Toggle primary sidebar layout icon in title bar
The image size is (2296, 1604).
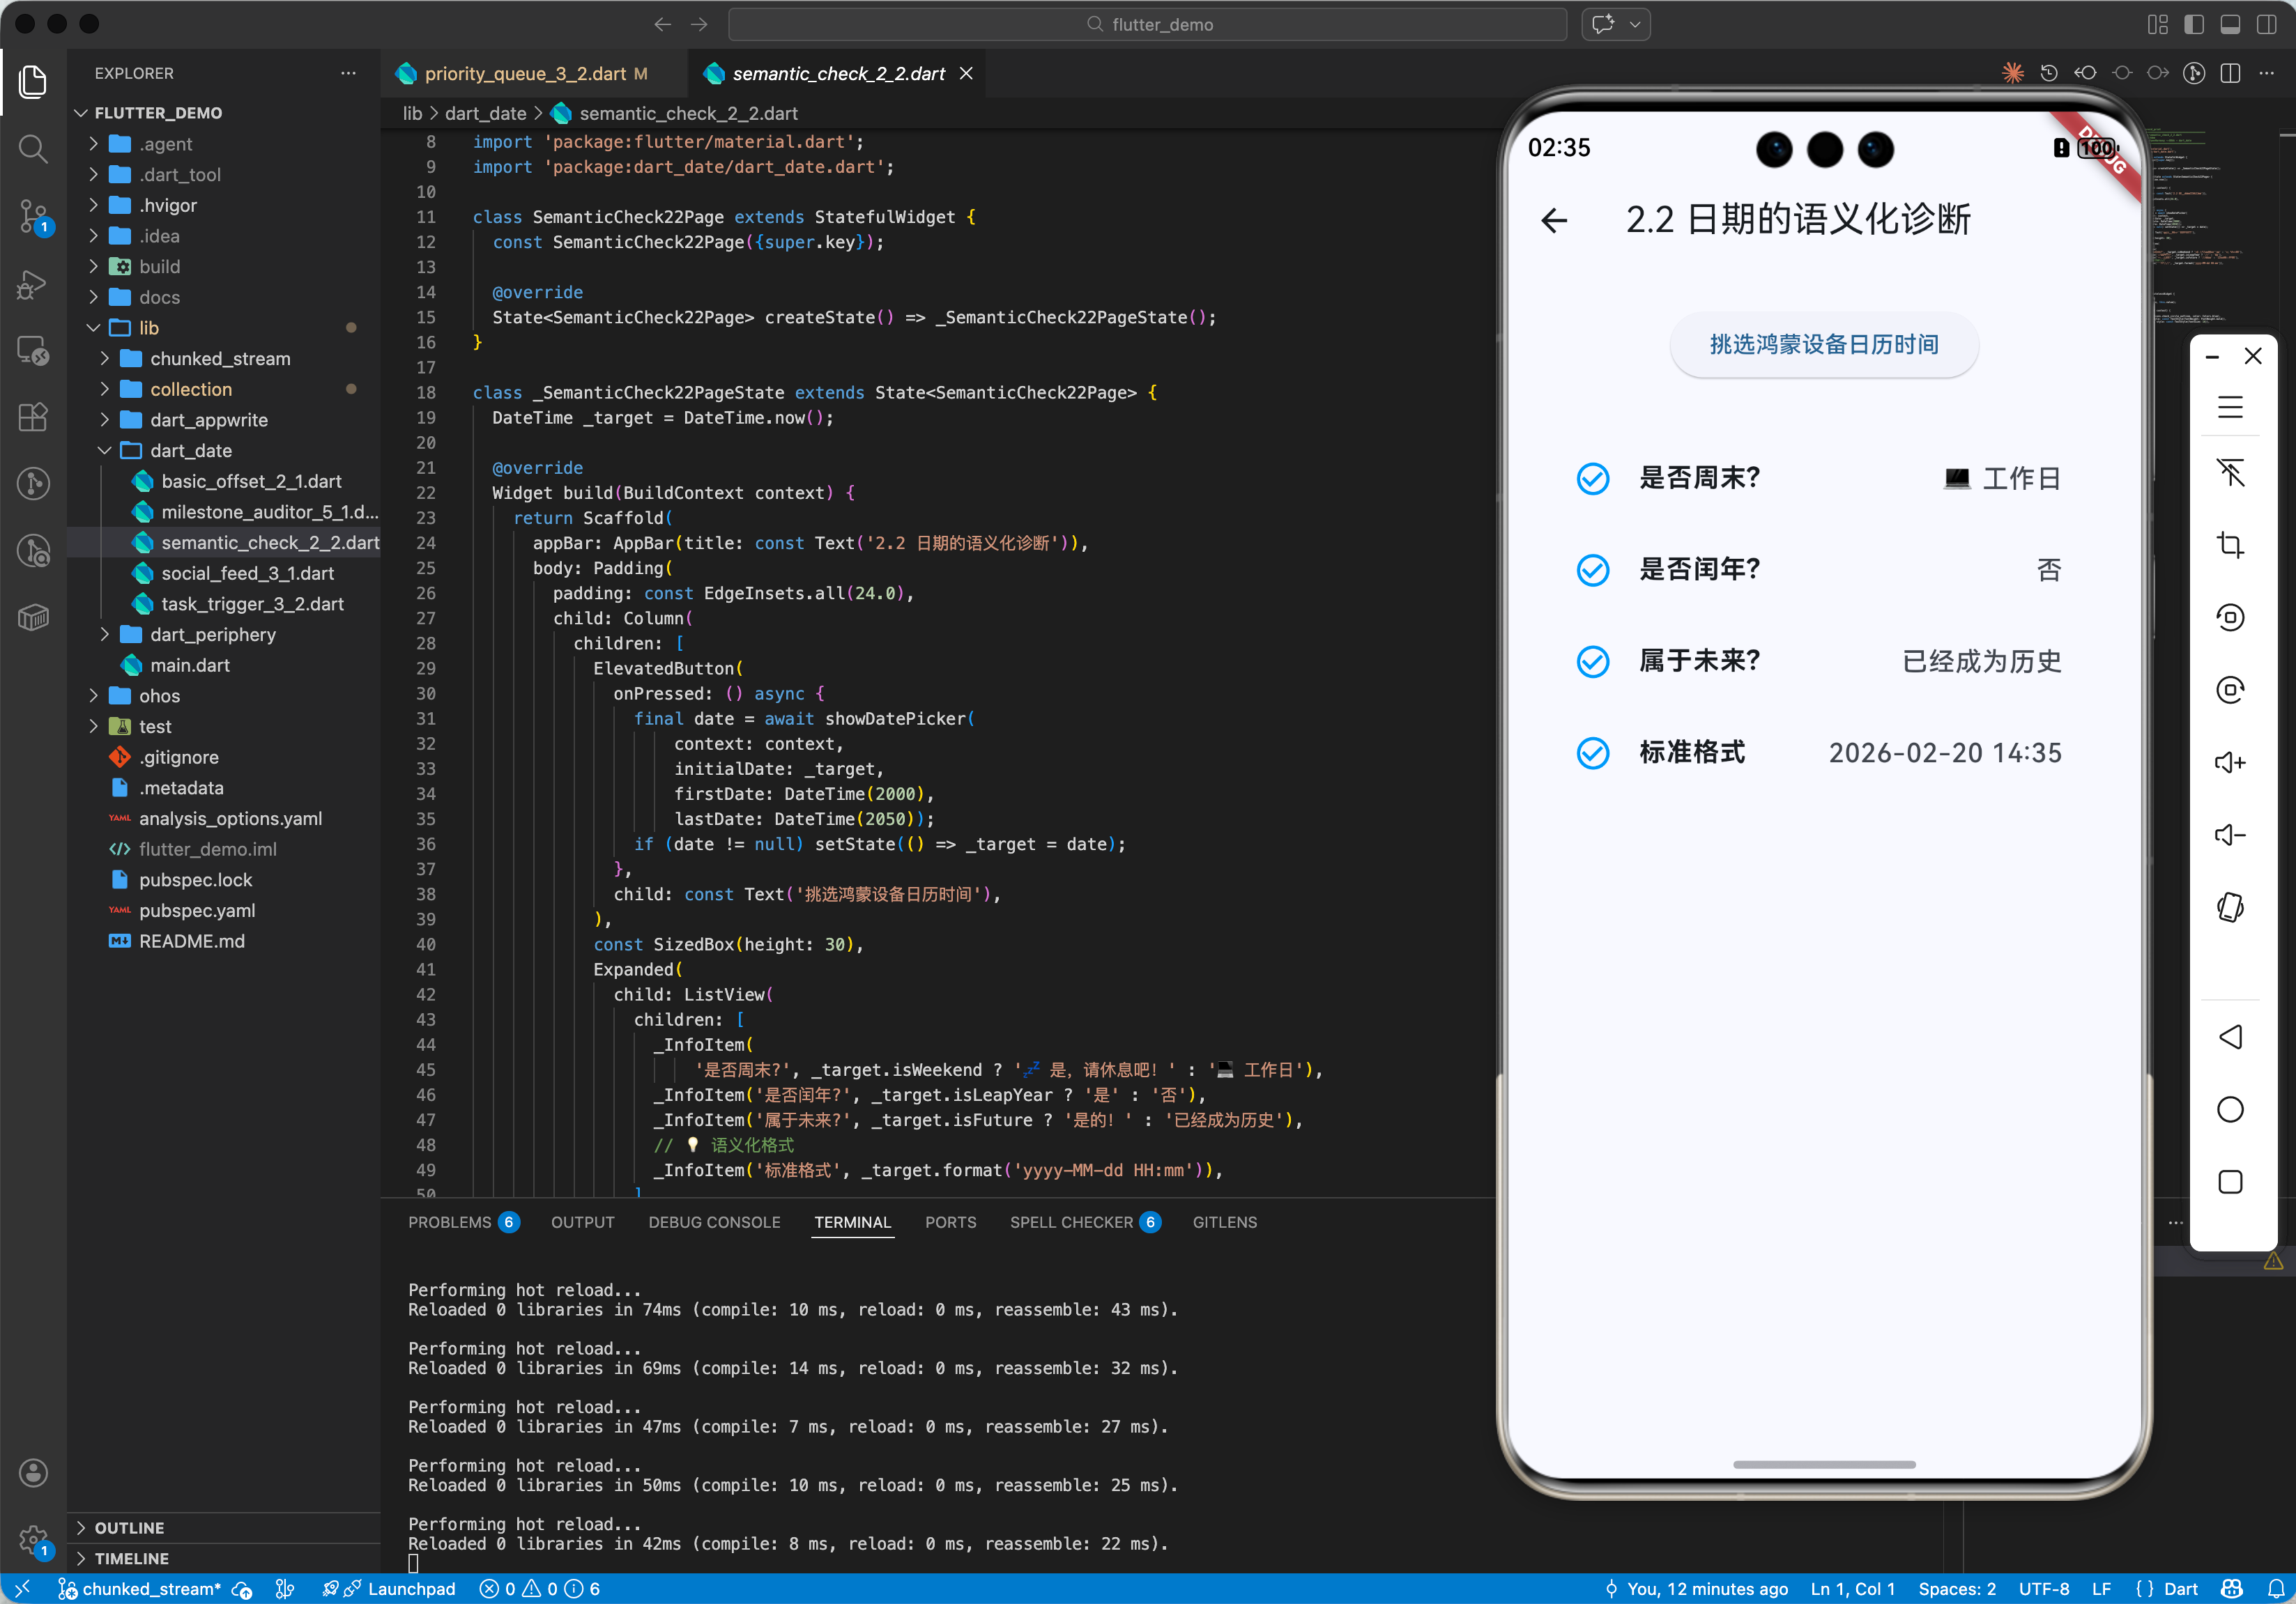pos(2193,24)
